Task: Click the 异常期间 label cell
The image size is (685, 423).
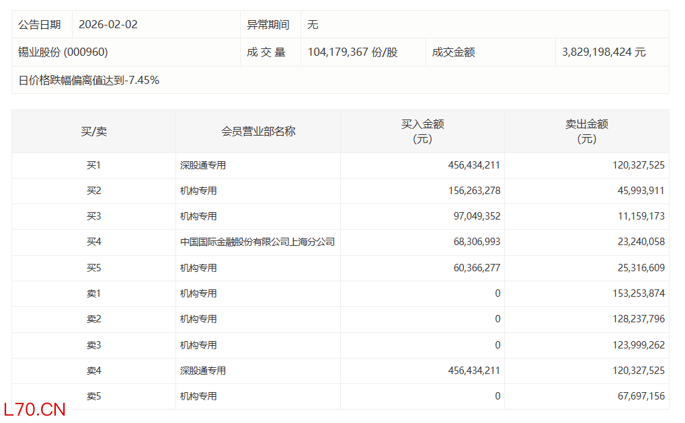Action: tap(268, 24)
